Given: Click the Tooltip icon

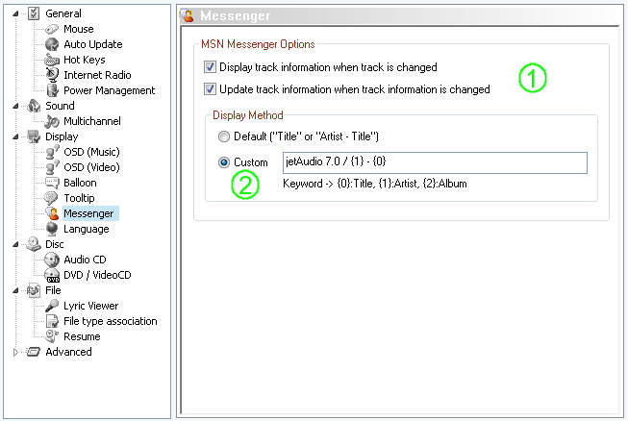Looking at the screenshot, I should click(52, 198).
